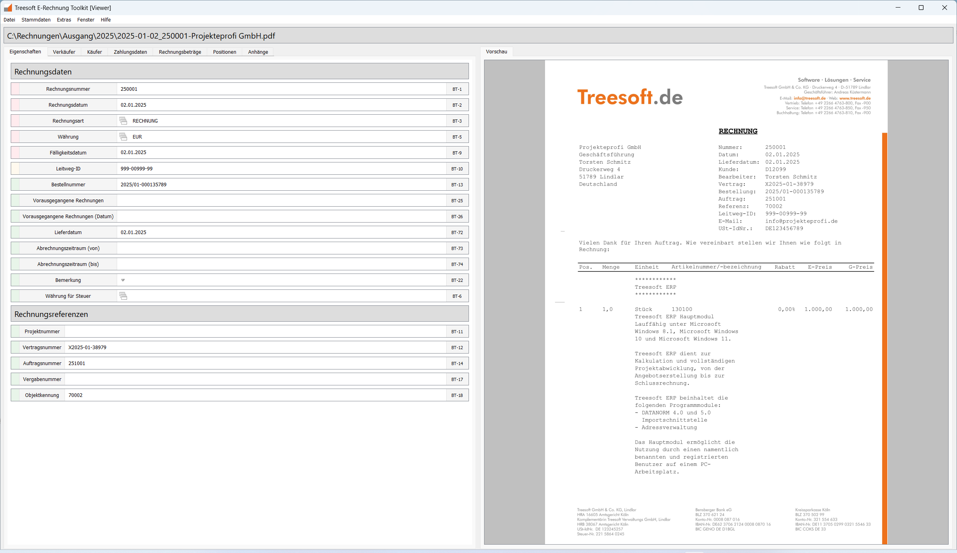957x553 pixels.
Task: Click the Währung für Steuer list icon
Action: (123, 296)
